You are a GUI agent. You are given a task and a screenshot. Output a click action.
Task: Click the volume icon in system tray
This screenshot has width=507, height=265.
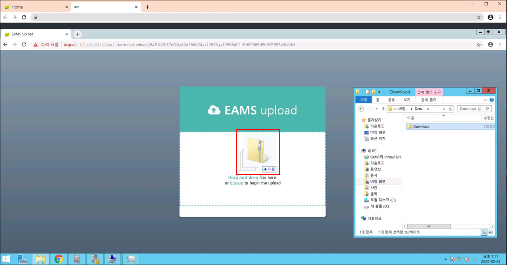467,259
